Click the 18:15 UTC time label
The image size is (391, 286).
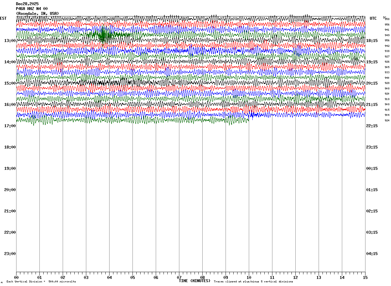coord(372,41)
